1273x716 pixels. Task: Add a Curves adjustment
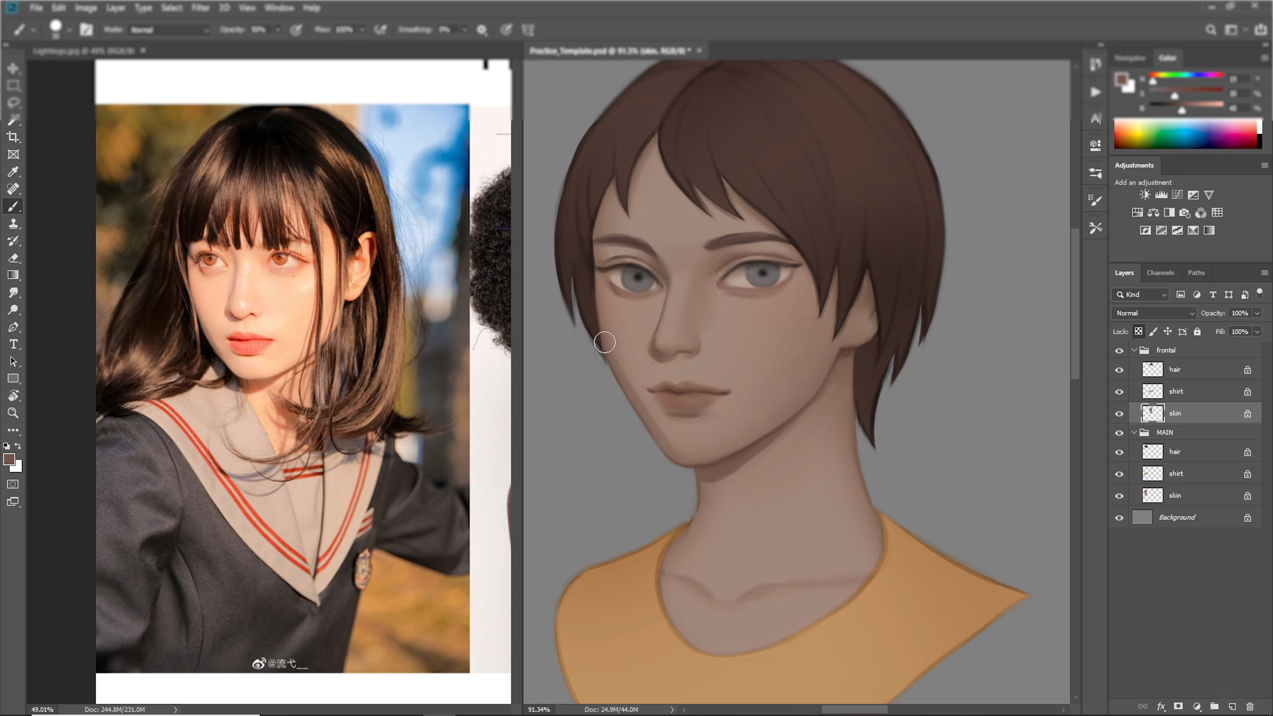point(1177,195)
